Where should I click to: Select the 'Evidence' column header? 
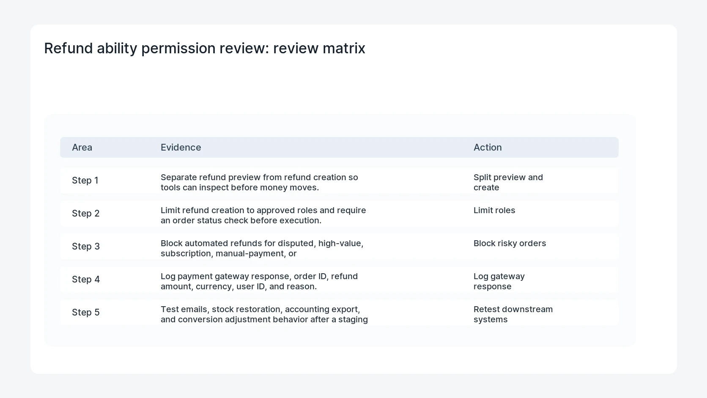[x=181, y=147]
